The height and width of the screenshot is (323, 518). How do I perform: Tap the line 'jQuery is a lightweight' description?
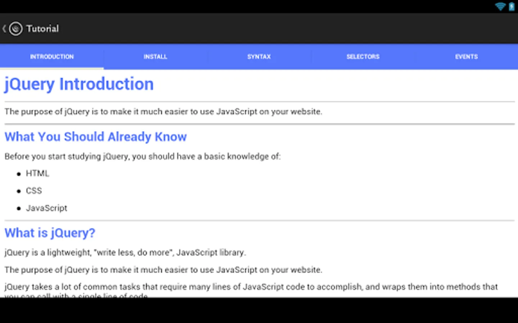point(125,253)
